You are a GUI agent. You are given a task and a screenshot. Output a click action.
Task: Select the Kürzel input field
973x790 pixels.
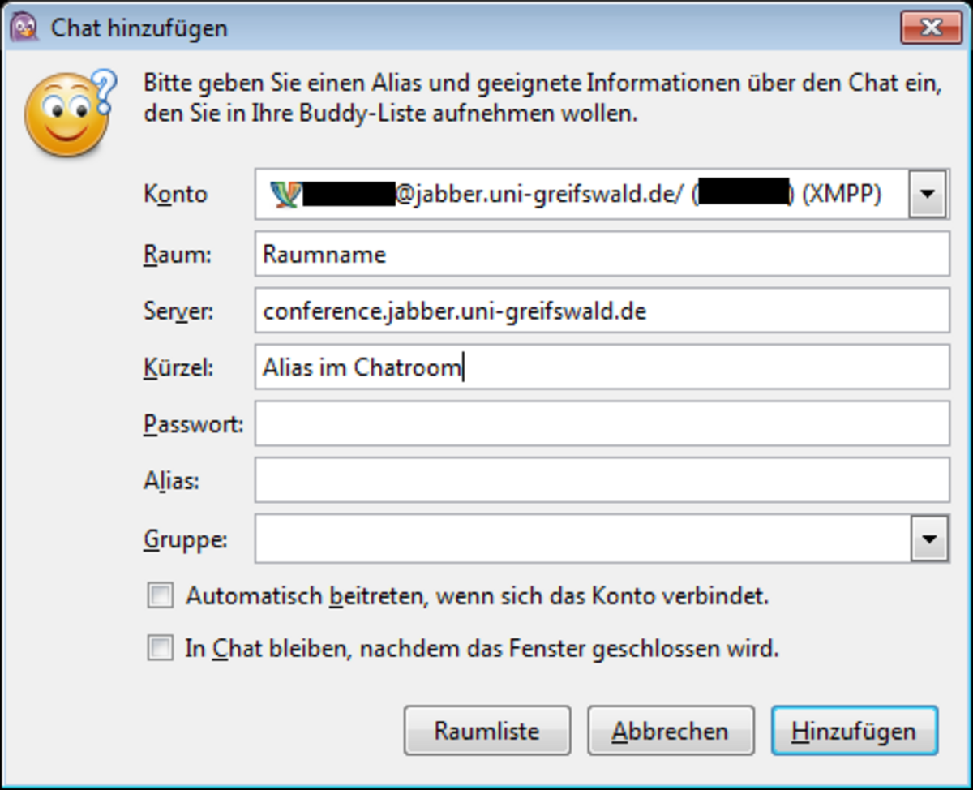(x=602, y=367)
